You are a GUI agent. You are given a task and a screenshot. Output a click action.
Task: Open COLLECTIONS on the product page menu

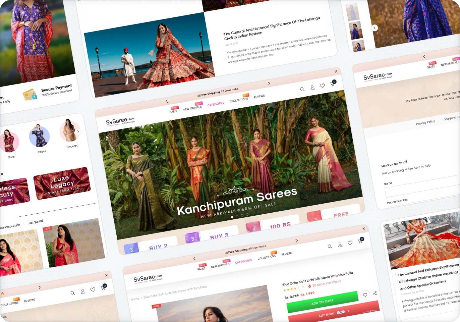click(x=267, y=257)
